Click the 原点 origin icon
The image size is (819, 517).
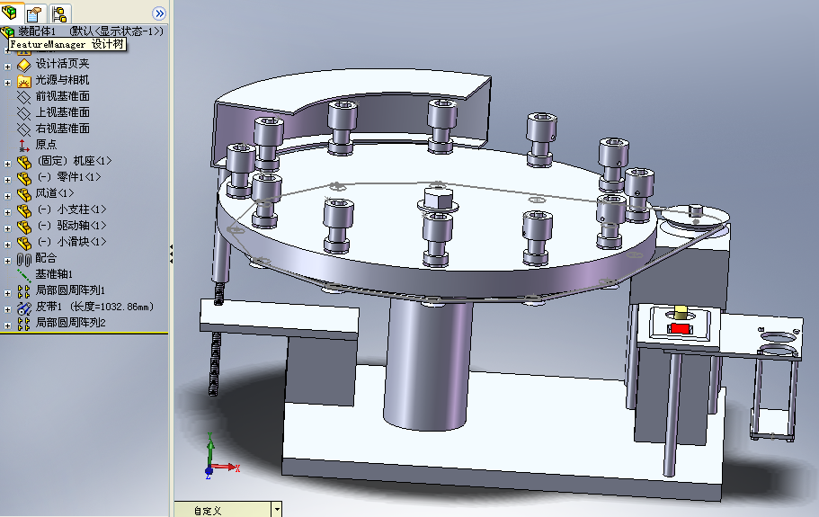[x=24, y=145]
